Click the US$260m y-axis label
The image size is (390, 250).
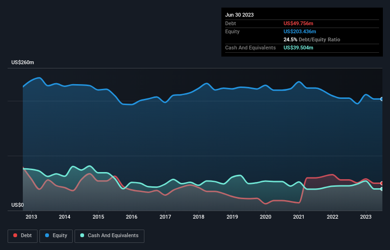23,62
